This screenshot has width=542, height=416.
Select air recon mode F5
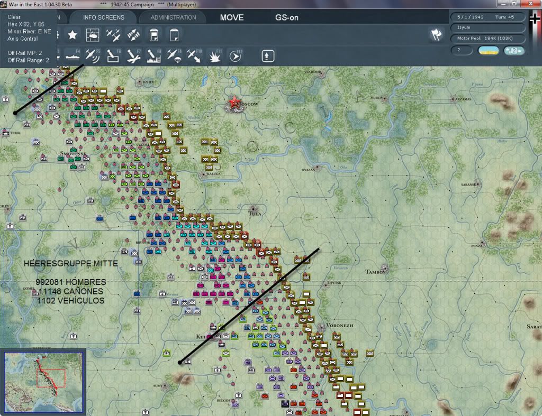pos(93,56)
